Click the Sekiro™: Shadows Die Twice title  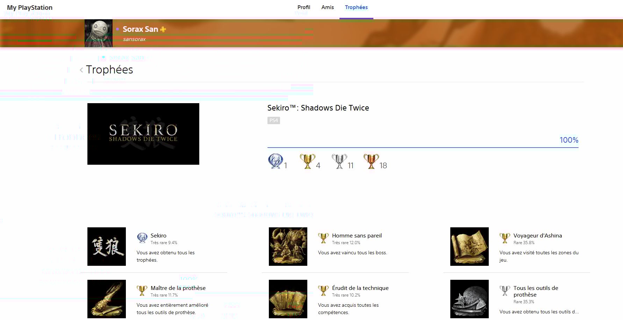pos(318,108)
